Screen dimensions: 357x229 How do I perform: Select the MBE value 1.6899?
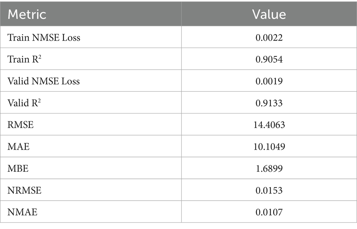[x=269, y=169]
